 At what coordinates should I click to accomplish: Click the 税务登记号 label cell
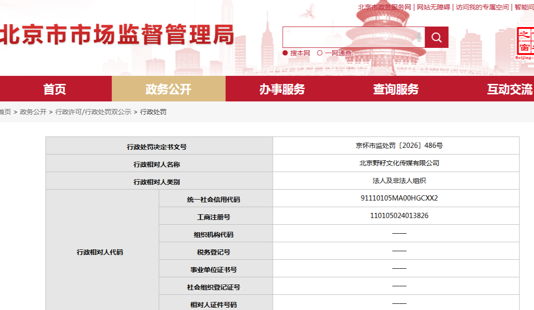pos(216,251)
